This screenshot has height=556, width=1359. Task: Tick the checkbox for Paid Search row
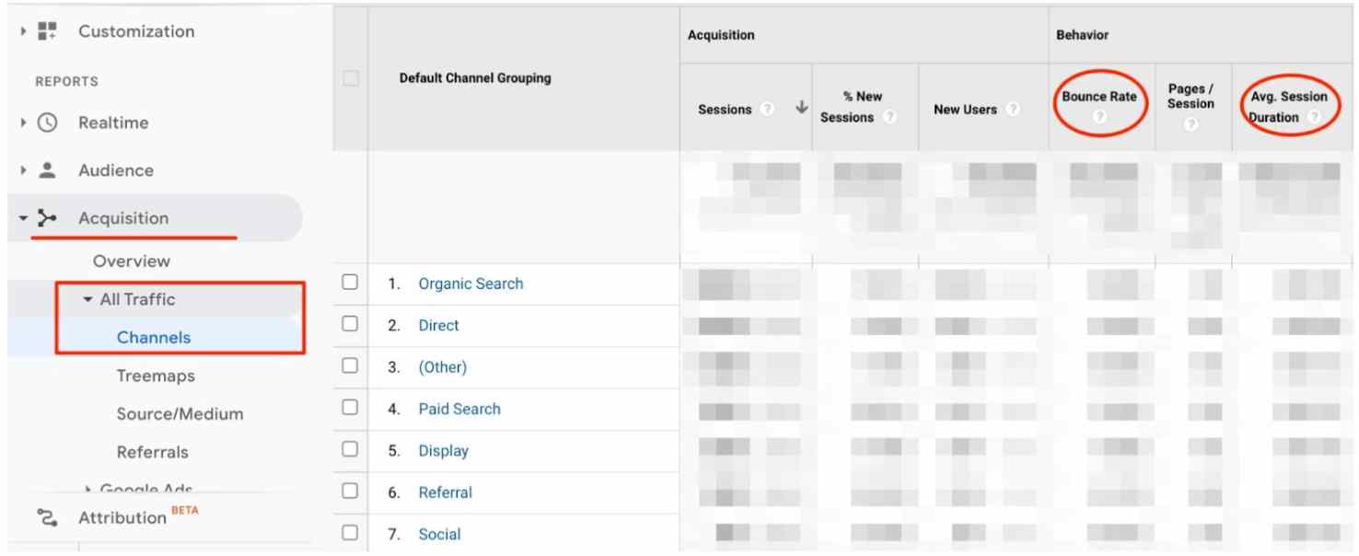(350, 408)
